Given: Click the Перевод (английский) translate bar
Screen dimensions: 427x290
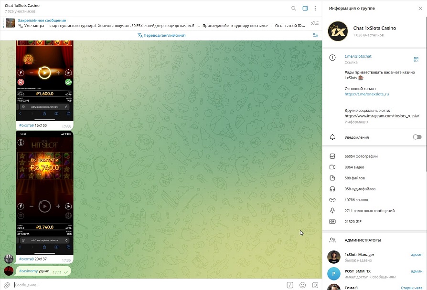Looking at the screenshot, I should coord(161,35).
